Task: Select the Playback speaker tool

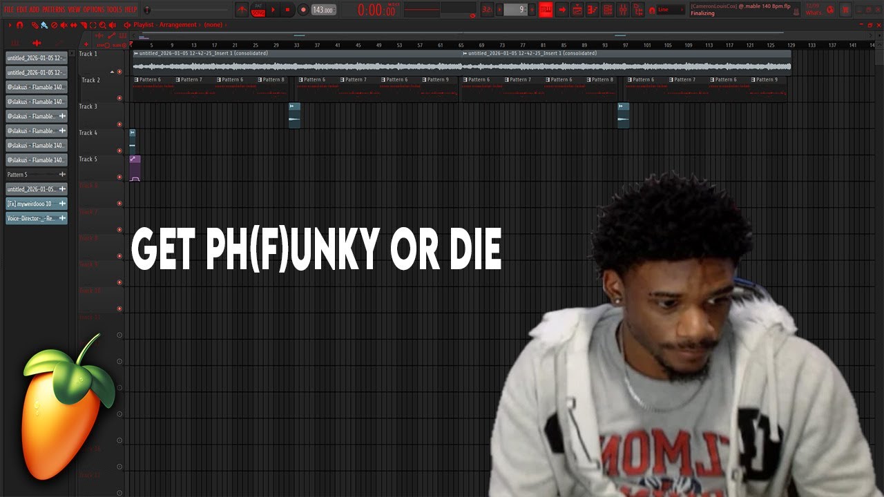Action: click(112, 25)
